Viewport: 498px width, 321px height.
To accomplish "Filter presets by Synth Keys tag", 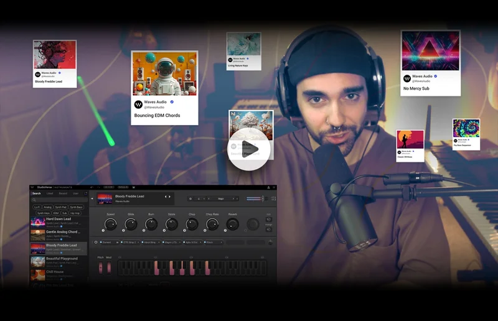I will pyautogui.click(x=44, y=213).
